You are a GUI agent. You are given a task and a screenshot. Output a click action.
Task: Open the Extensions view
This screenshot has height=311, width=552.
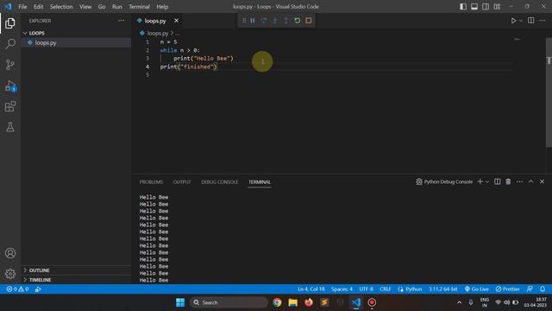pos(10,106)
